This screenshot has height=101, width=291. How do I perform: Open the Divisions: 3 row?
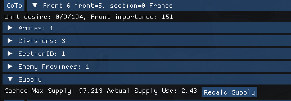click(146, 41)
